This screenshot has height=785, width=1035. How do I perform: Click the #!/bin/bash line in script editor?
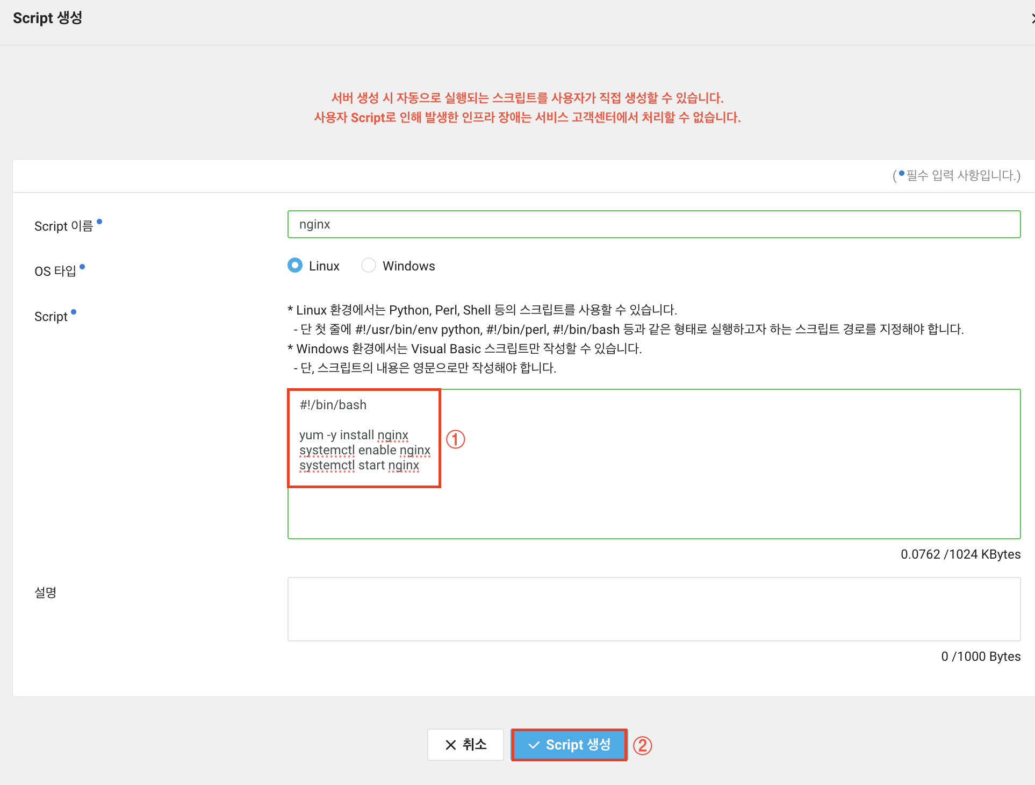click(x=333, y=405)
